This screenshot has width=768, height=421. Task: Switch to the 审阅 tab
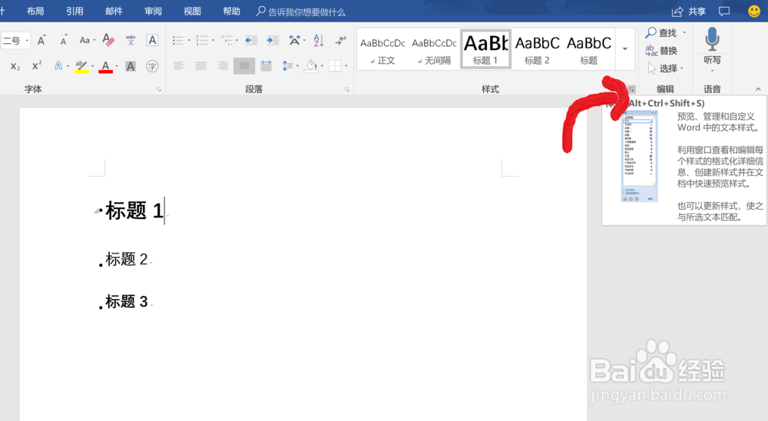pos(153,12)
